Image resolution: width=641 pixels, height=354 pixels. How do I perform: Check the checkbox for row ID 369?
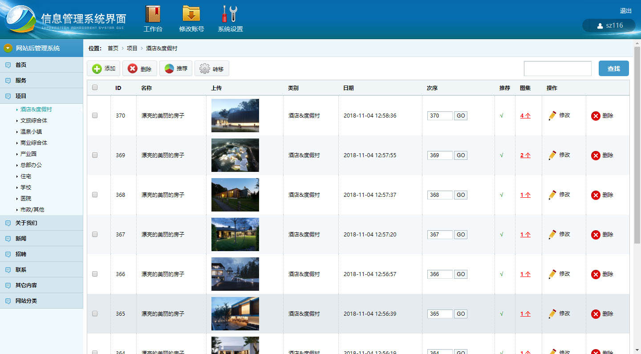tap(95, 155)
